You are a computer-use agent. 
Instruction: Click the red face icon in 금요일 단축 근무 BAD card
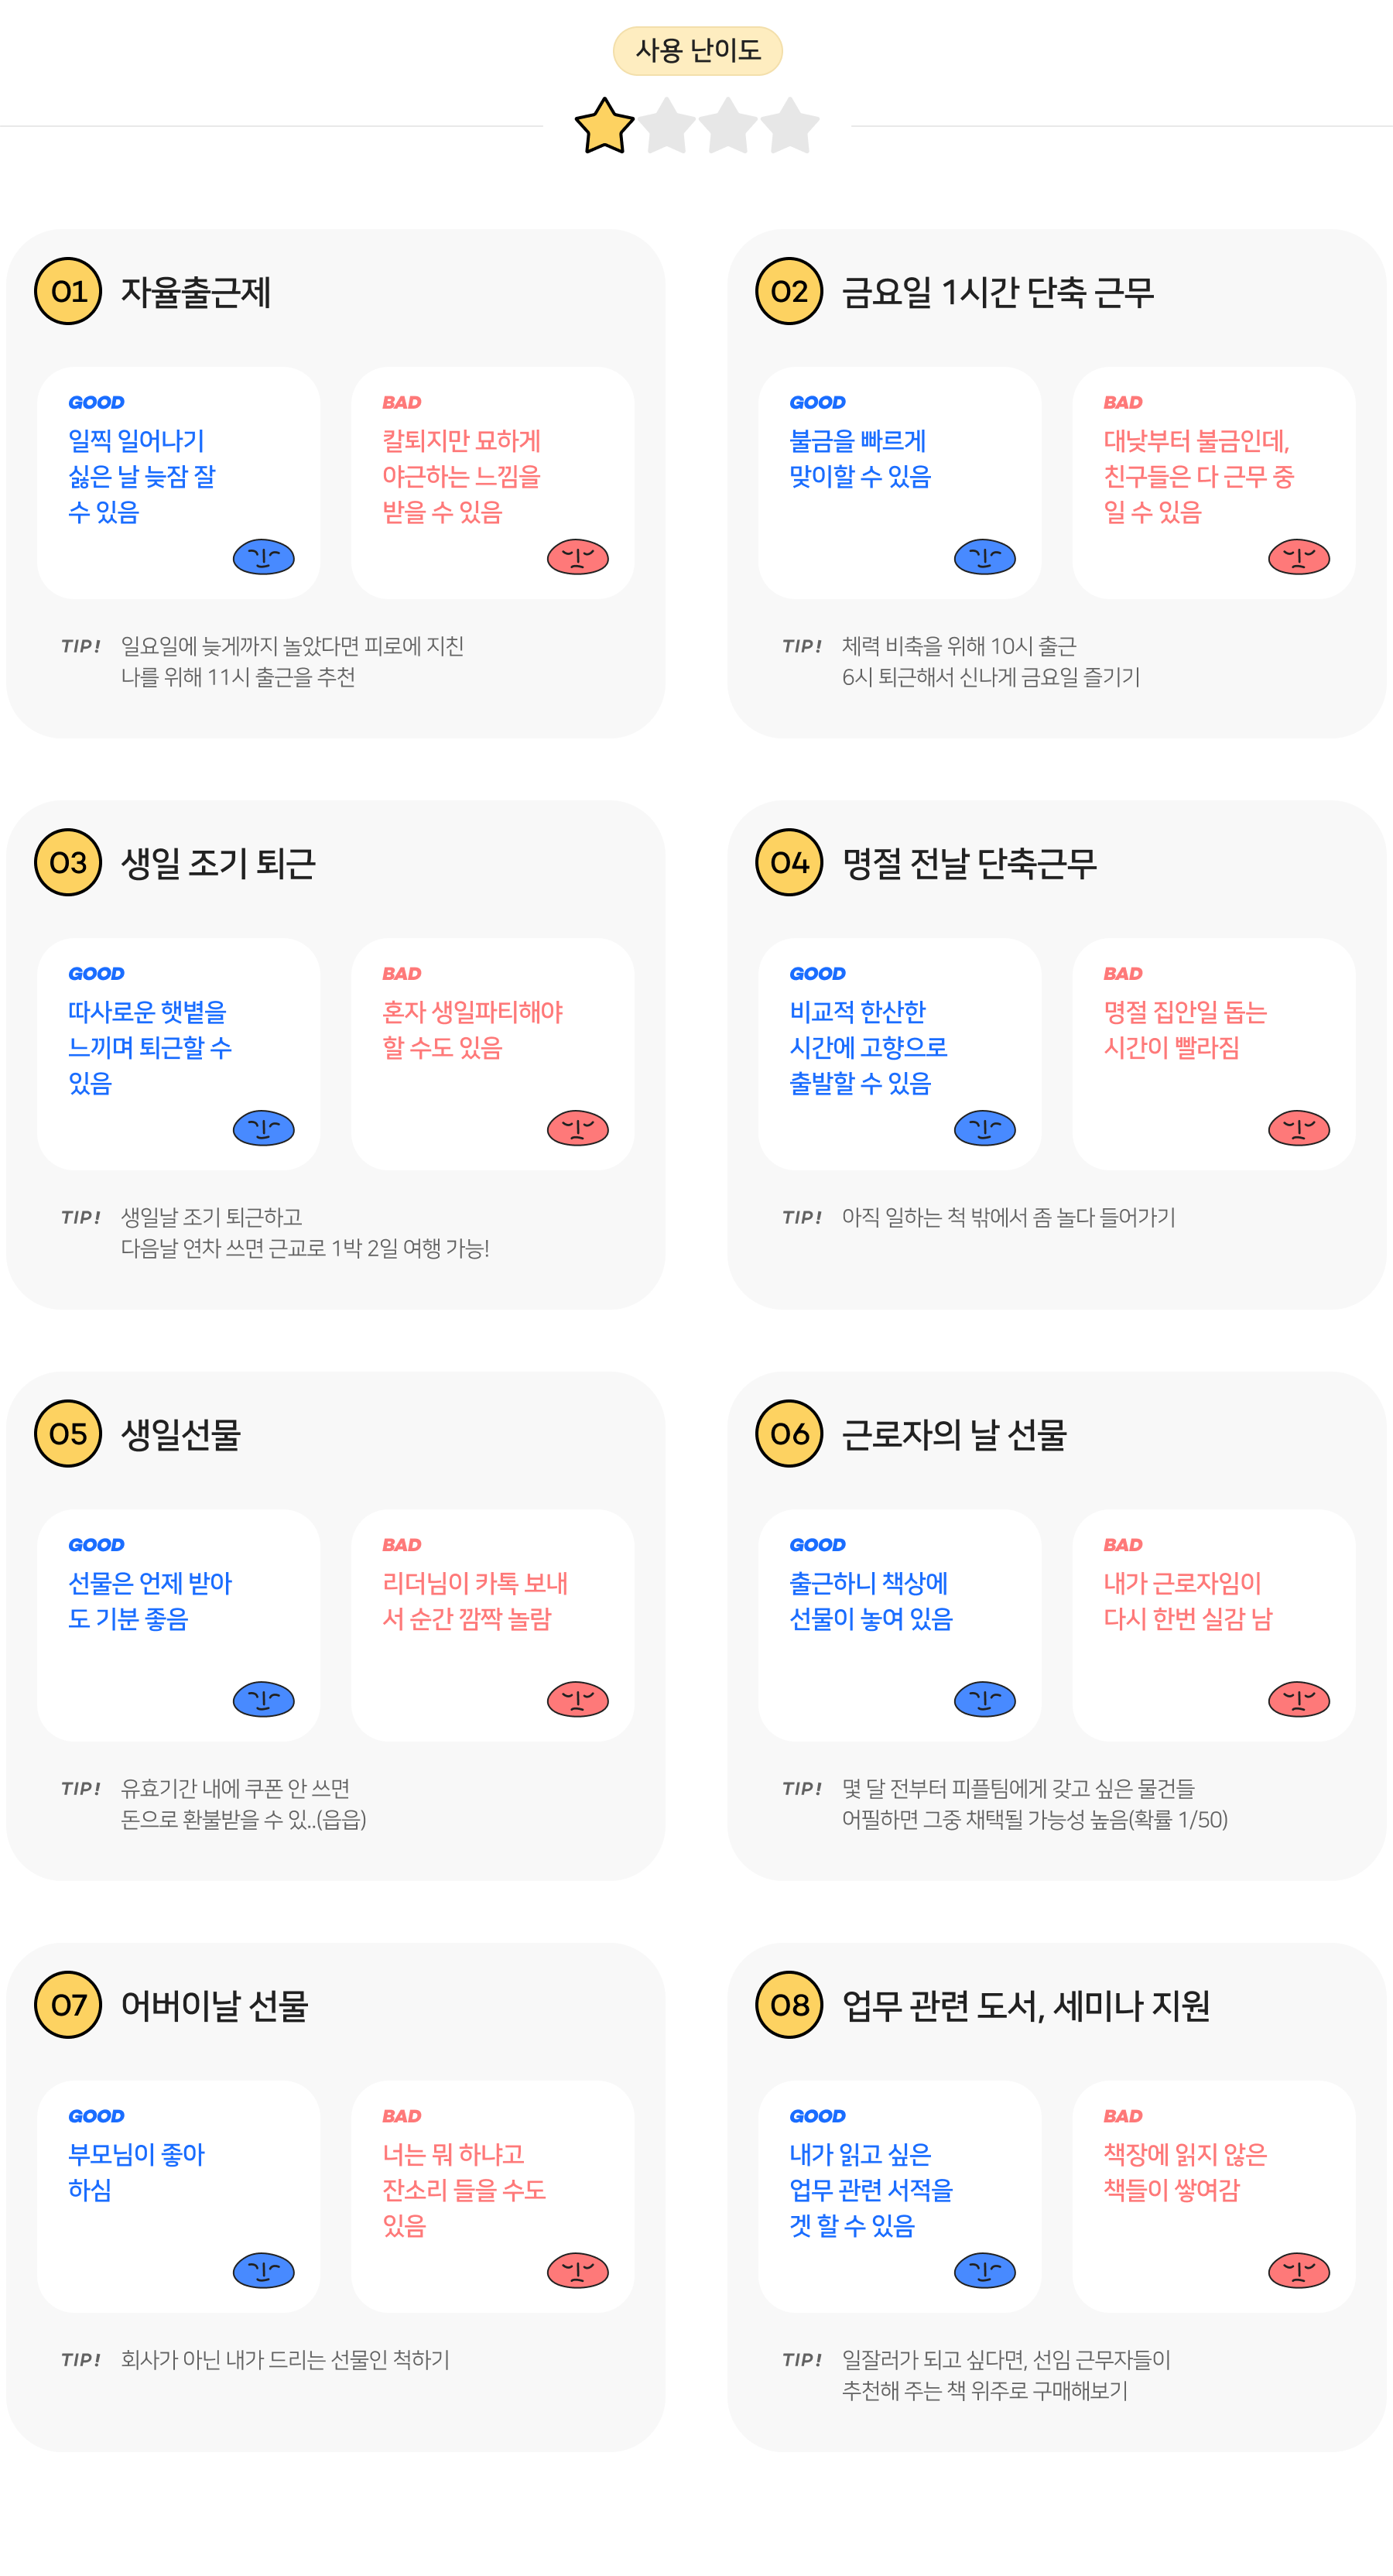[1299, 557]
